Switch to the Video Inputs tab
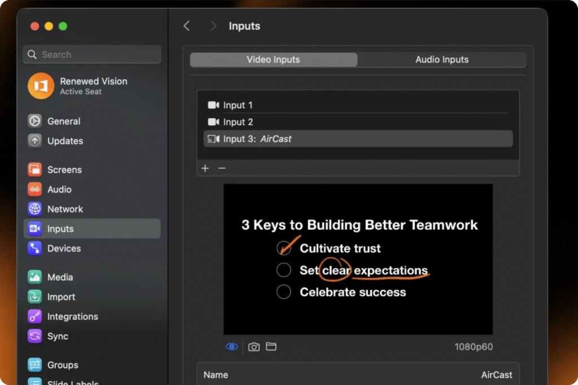 click(273, 60)
